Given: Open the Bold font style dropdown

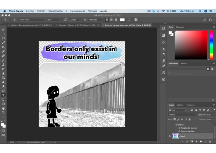Looking at the screenshot, I should [x=54, y=20].
